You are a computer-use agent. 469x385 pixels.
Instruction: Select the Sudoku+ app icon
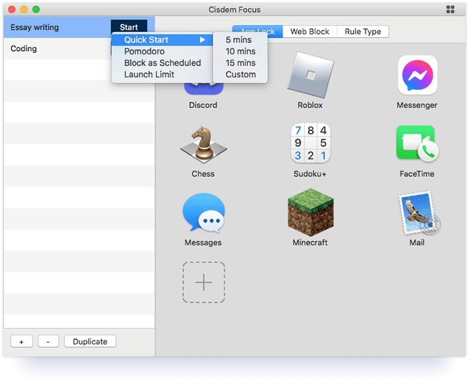coord(311,143)
